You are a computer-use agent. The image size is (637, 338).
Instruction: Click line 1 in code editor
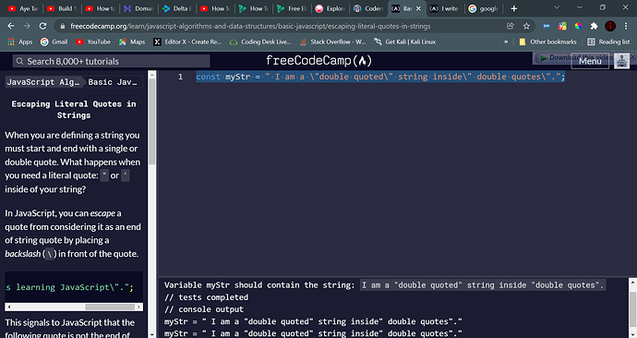380,77
